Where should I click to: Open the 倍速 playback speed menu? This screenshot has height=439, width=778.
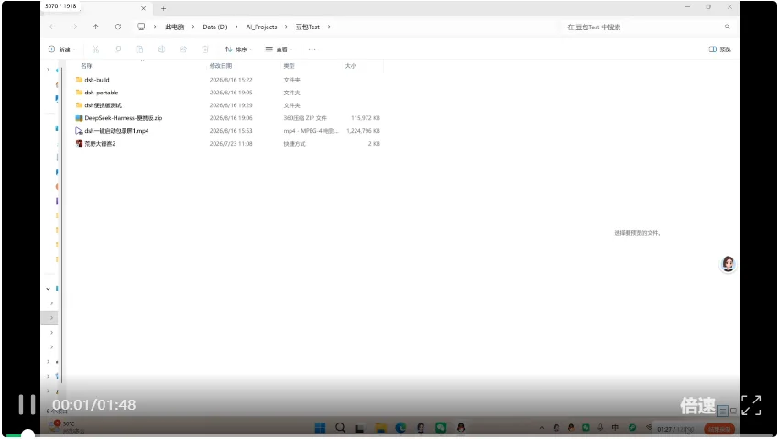[x=697, y=405]
